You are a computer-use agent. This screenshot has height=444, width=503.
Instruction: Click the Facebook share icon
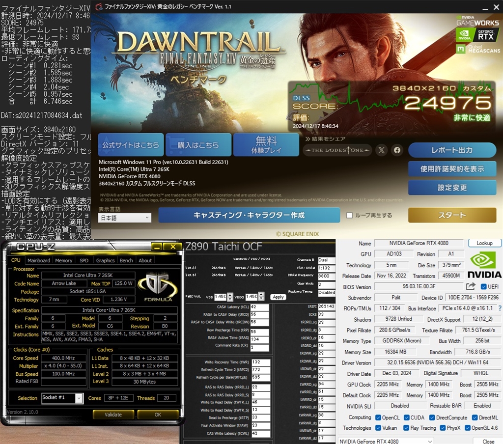tap(397, 150)
